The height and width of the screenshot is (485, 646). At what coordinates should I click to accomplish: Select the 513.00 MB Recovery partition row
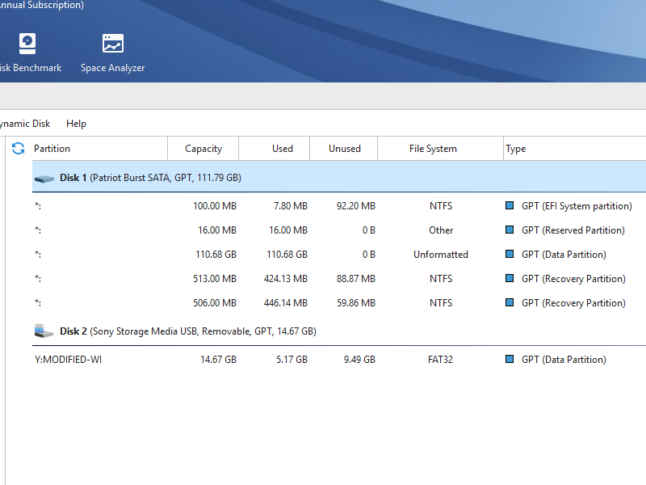[x=242, y=279]
